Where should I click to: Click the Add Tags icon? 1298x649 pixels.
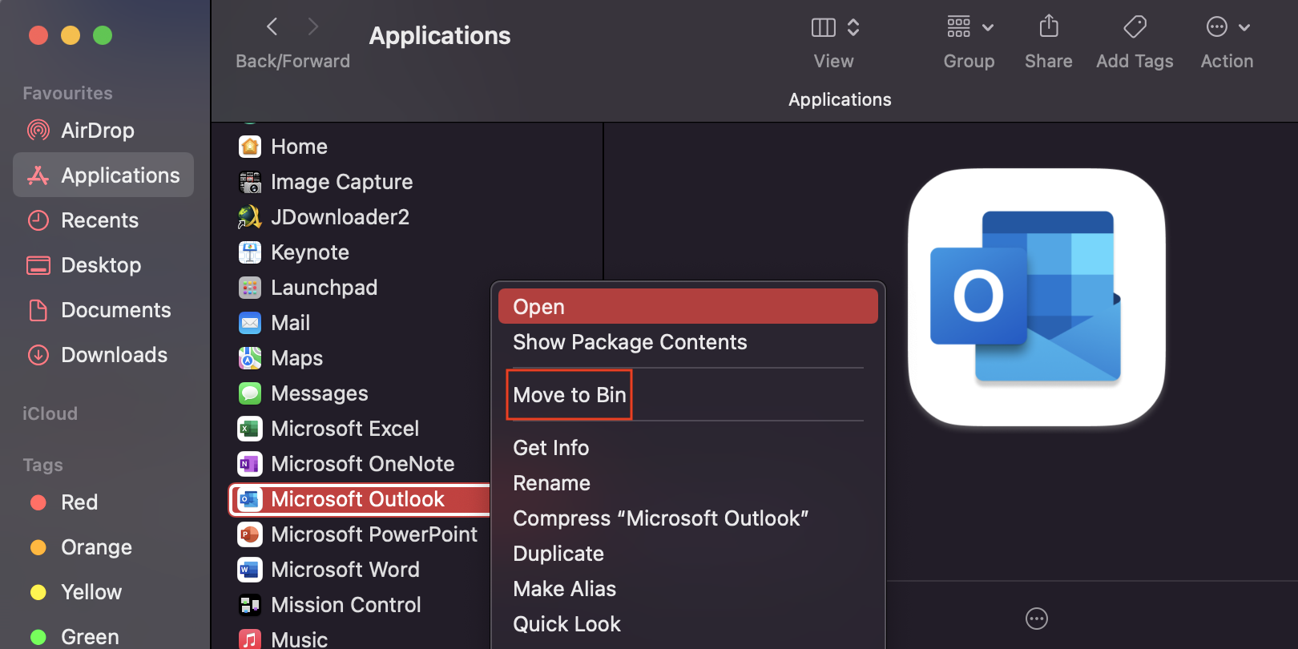pos(1135,27)
